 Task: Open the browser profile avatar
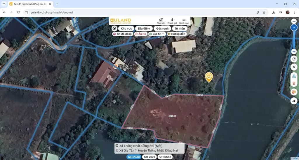(288, 12)
